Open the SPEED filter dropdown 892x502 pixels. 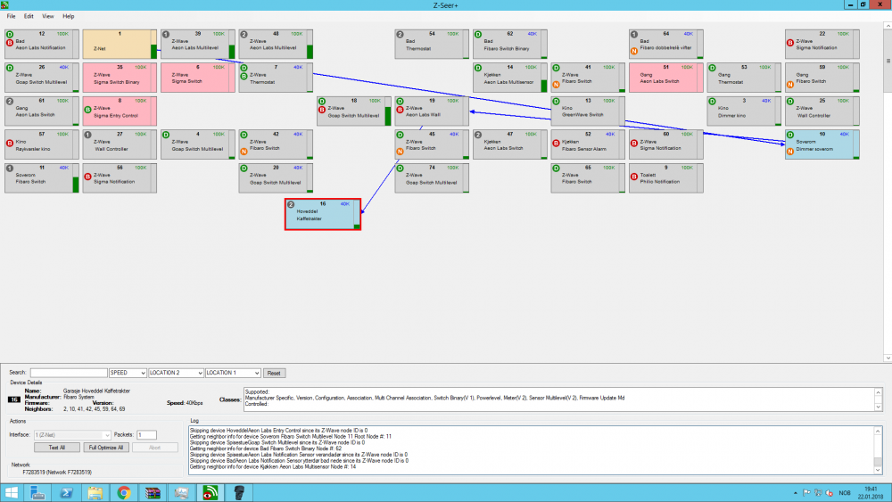coord(127,373)
